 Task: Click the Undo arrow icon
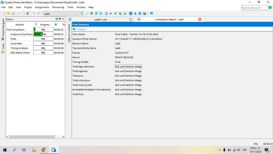34,13
